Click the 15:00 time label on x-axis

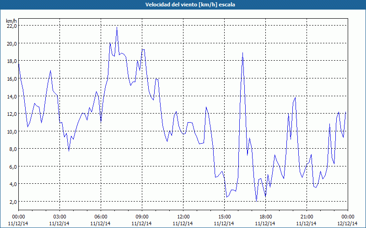point(224,217)
